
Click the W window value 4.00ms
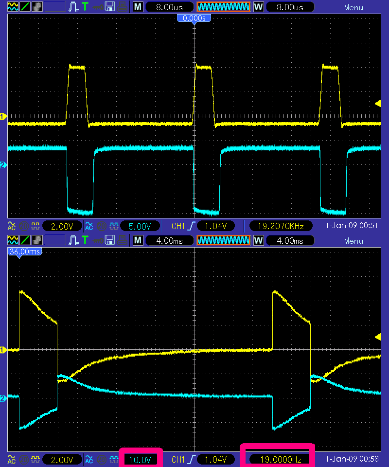click(x=290, y=240)
